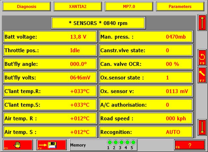Click the Ox.sensor state row
The height and width of the screenshot is (152, 208).
coord(146,78)
